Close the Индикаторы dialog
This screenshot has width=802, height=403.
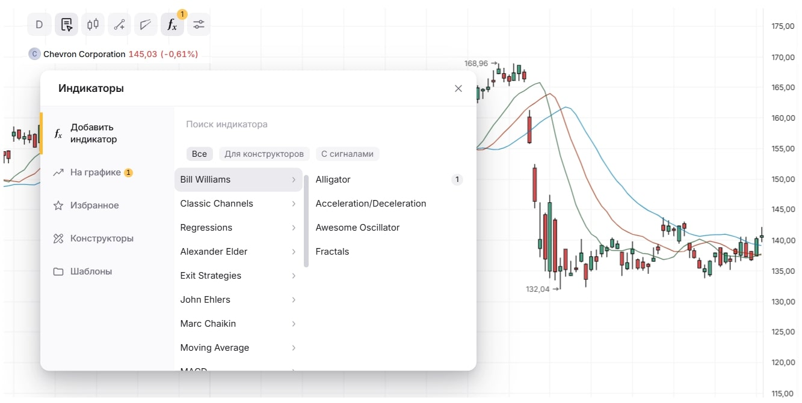(x=458, y=88)
